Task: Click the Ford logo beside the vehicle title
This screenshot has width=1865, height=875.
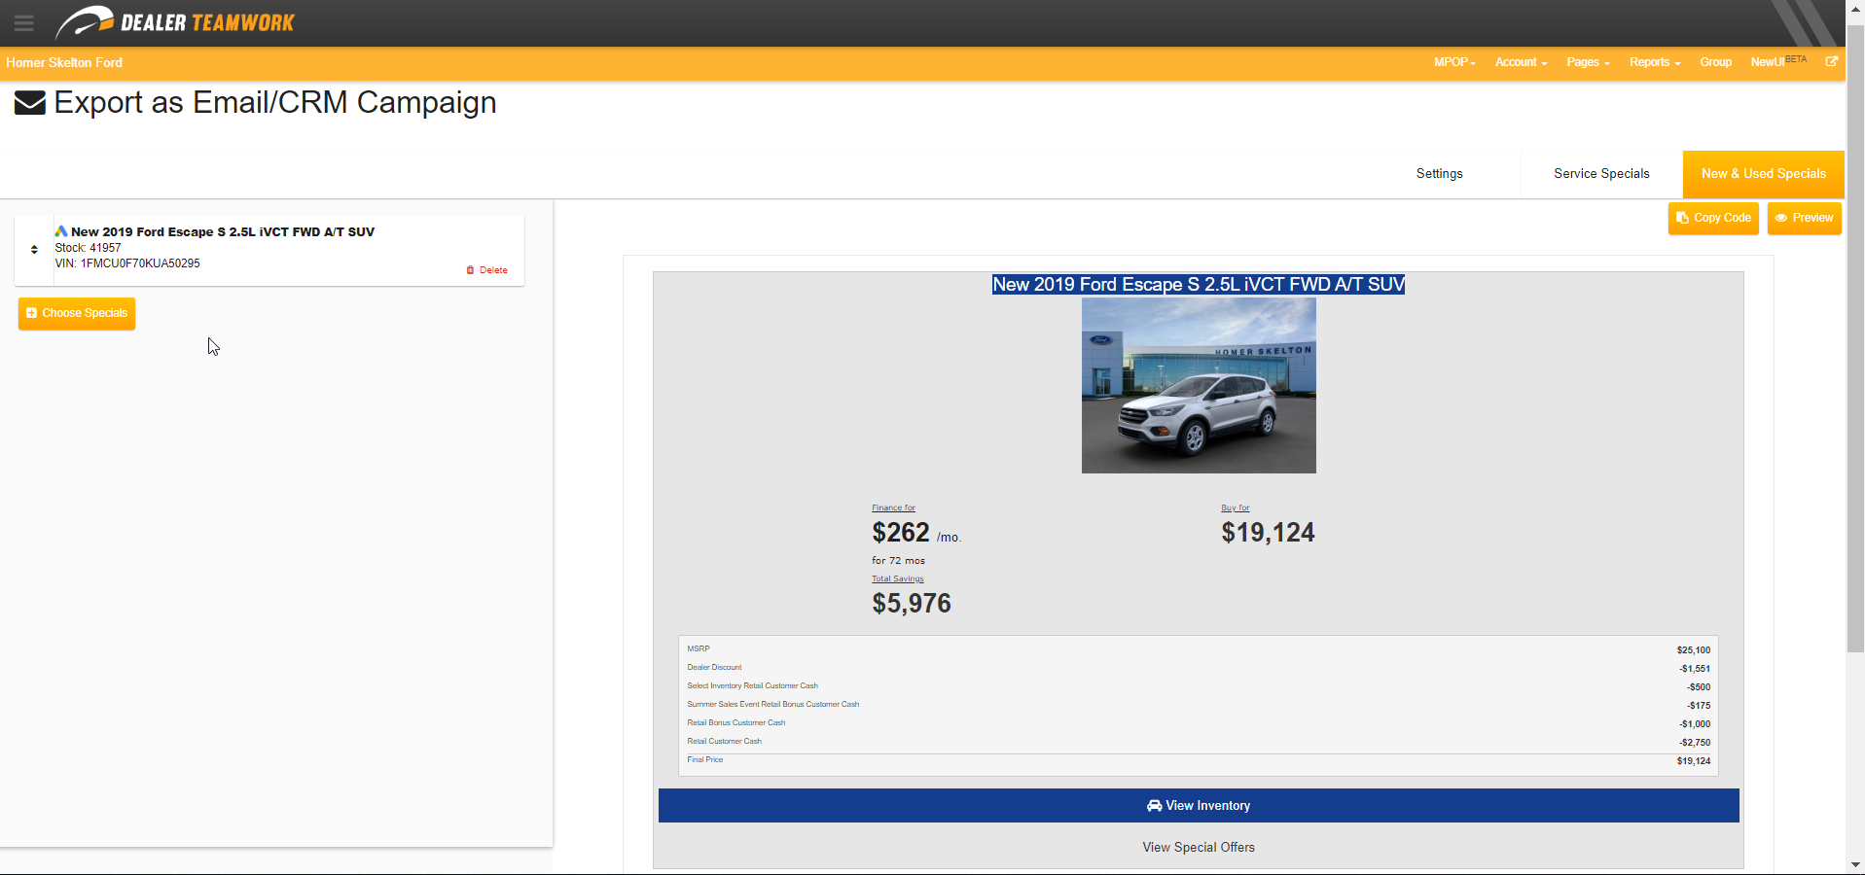Action: click(61, 230)
